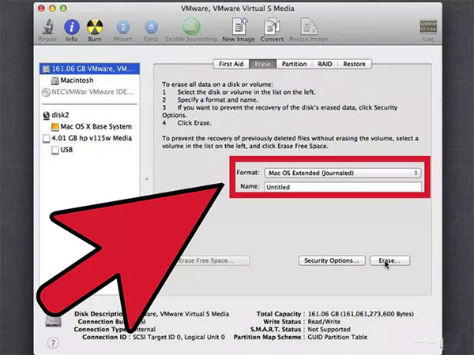Click the Not Supported S.M.A.R.T. status
Viewport: 474px width, 355px height.
point(329,329)
